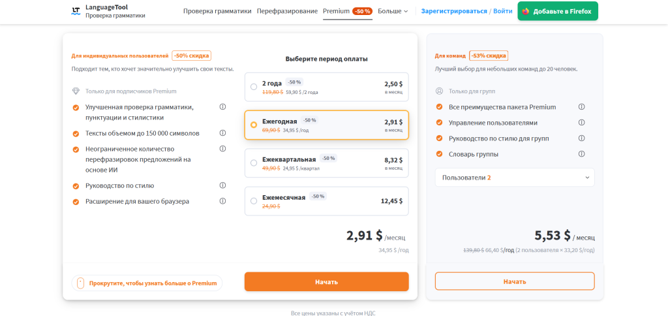Click the 5,53 $ team price total

click(x=552, y=235)
